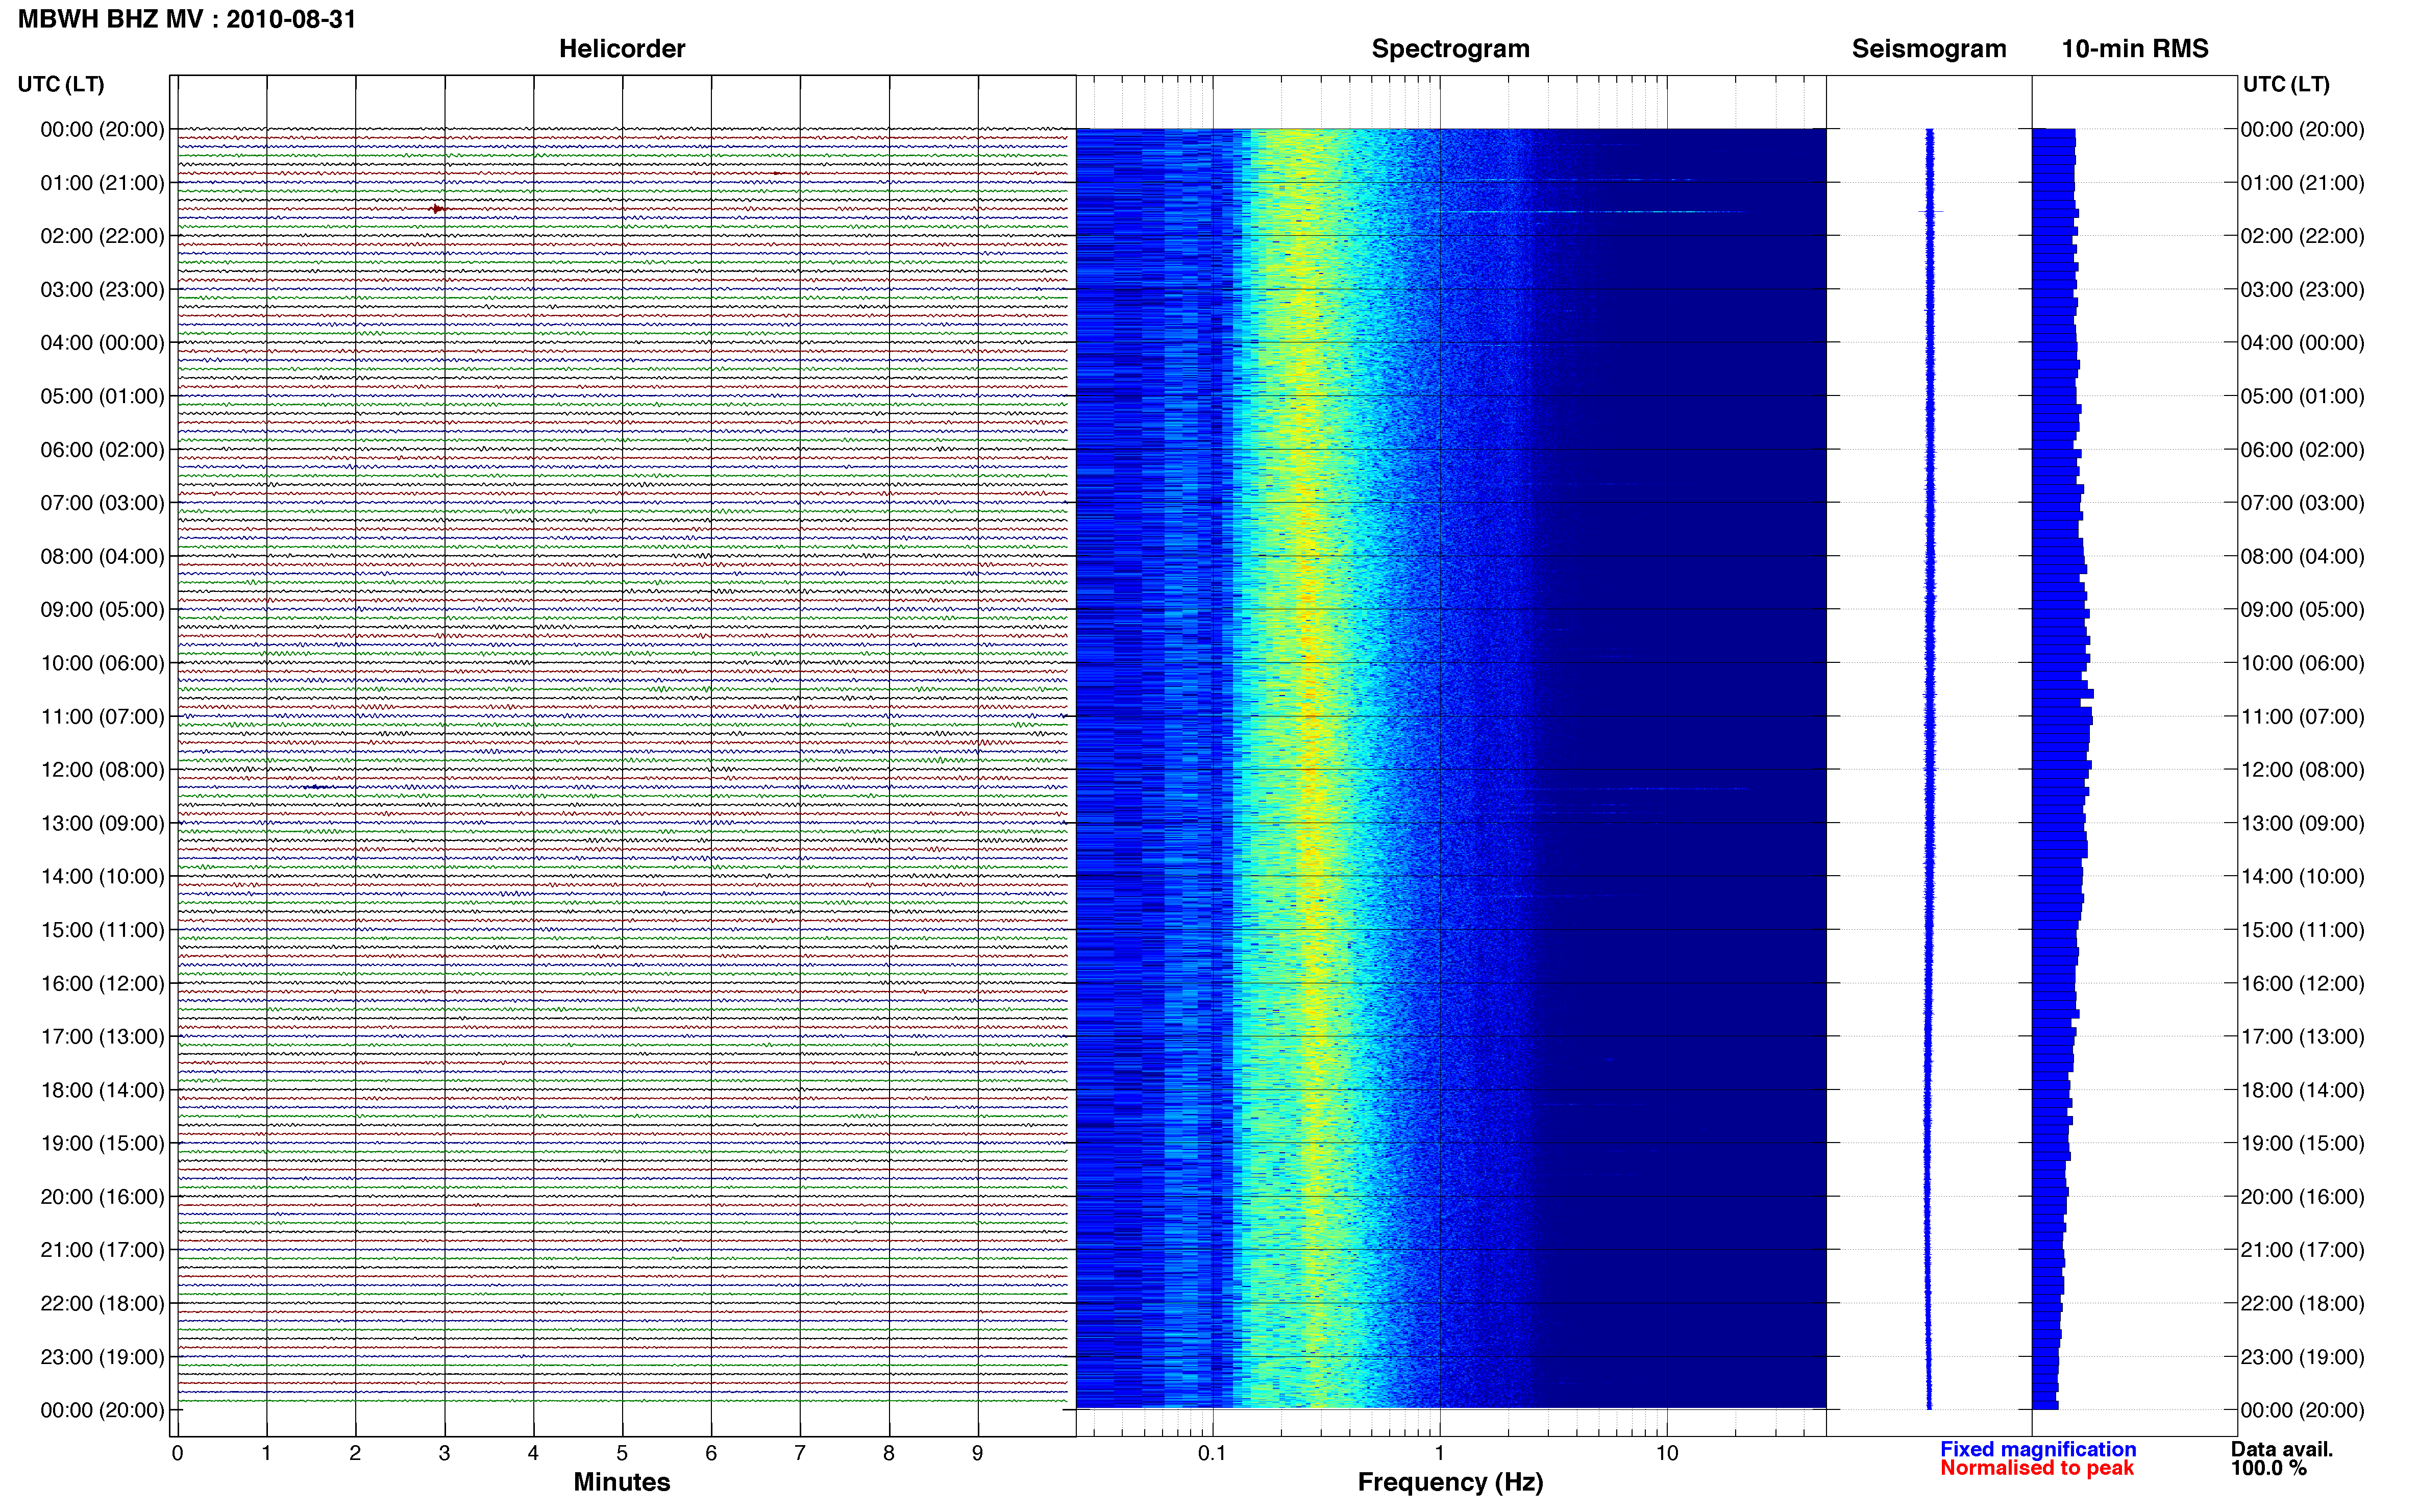This screenshot has width=2419, height=1512.
Task: Click left-axis label "06:00 (02:00)"
Action: pos(102,450)
